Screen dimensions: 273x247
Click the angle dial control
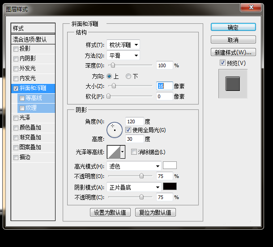tap(115, 130)
